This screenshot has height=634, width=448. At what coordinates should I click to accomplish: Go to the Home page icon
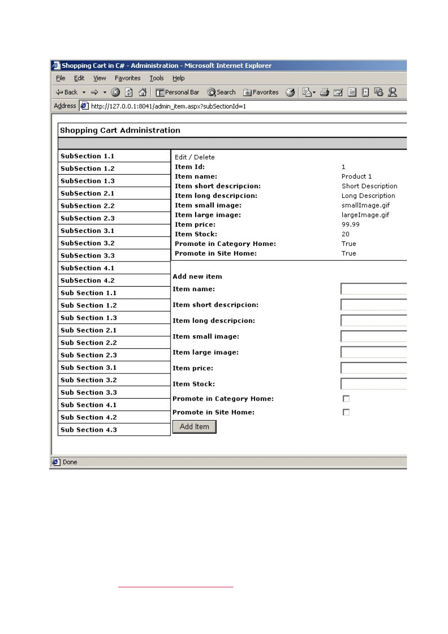pyautogui.click(x=142, y=92)
